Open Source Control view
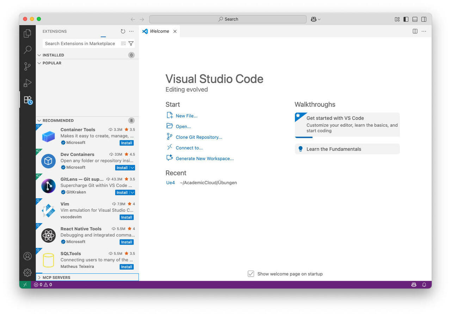This screenshot has width=451, height=314. 27,66
